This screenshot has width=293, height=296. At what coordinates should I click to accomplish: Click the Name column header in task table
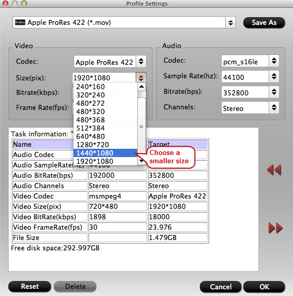tap(43, 144)
